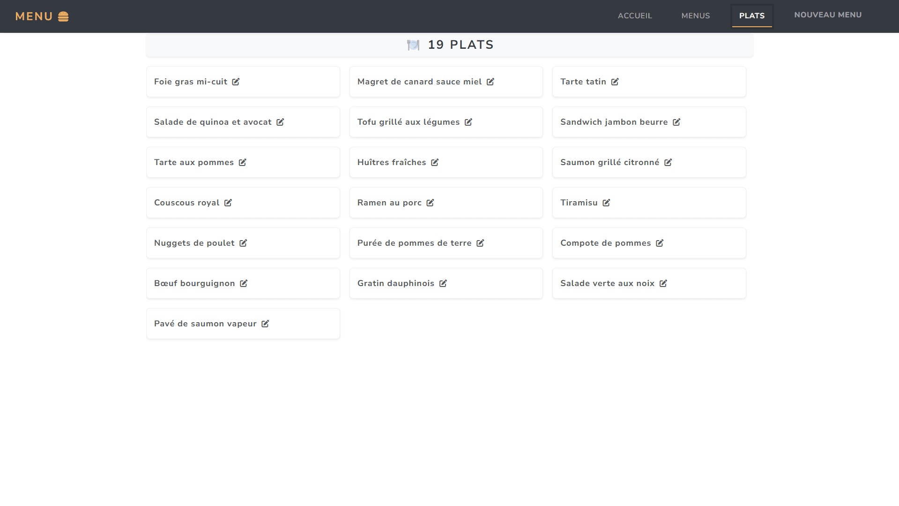Click the Nouveau Menu link
The image size is (899, 506).
click(x=827, y=15)
